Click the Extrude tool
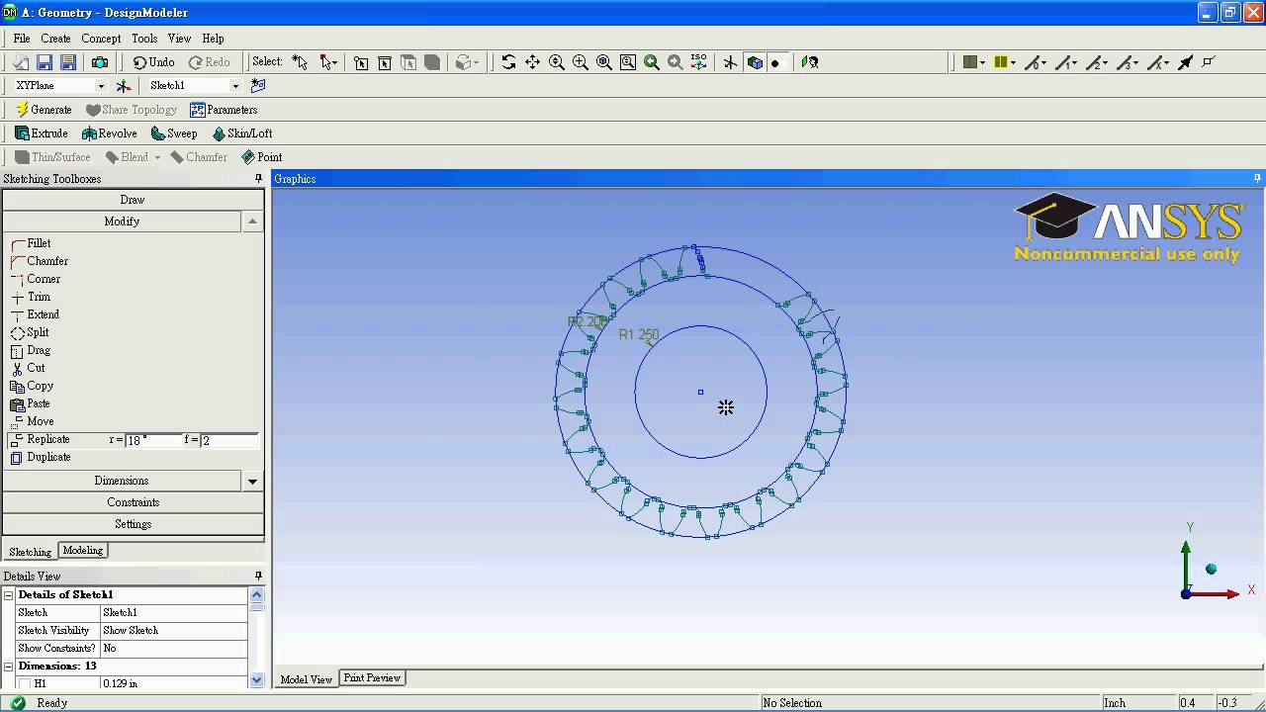 click(x=42, y=133)
